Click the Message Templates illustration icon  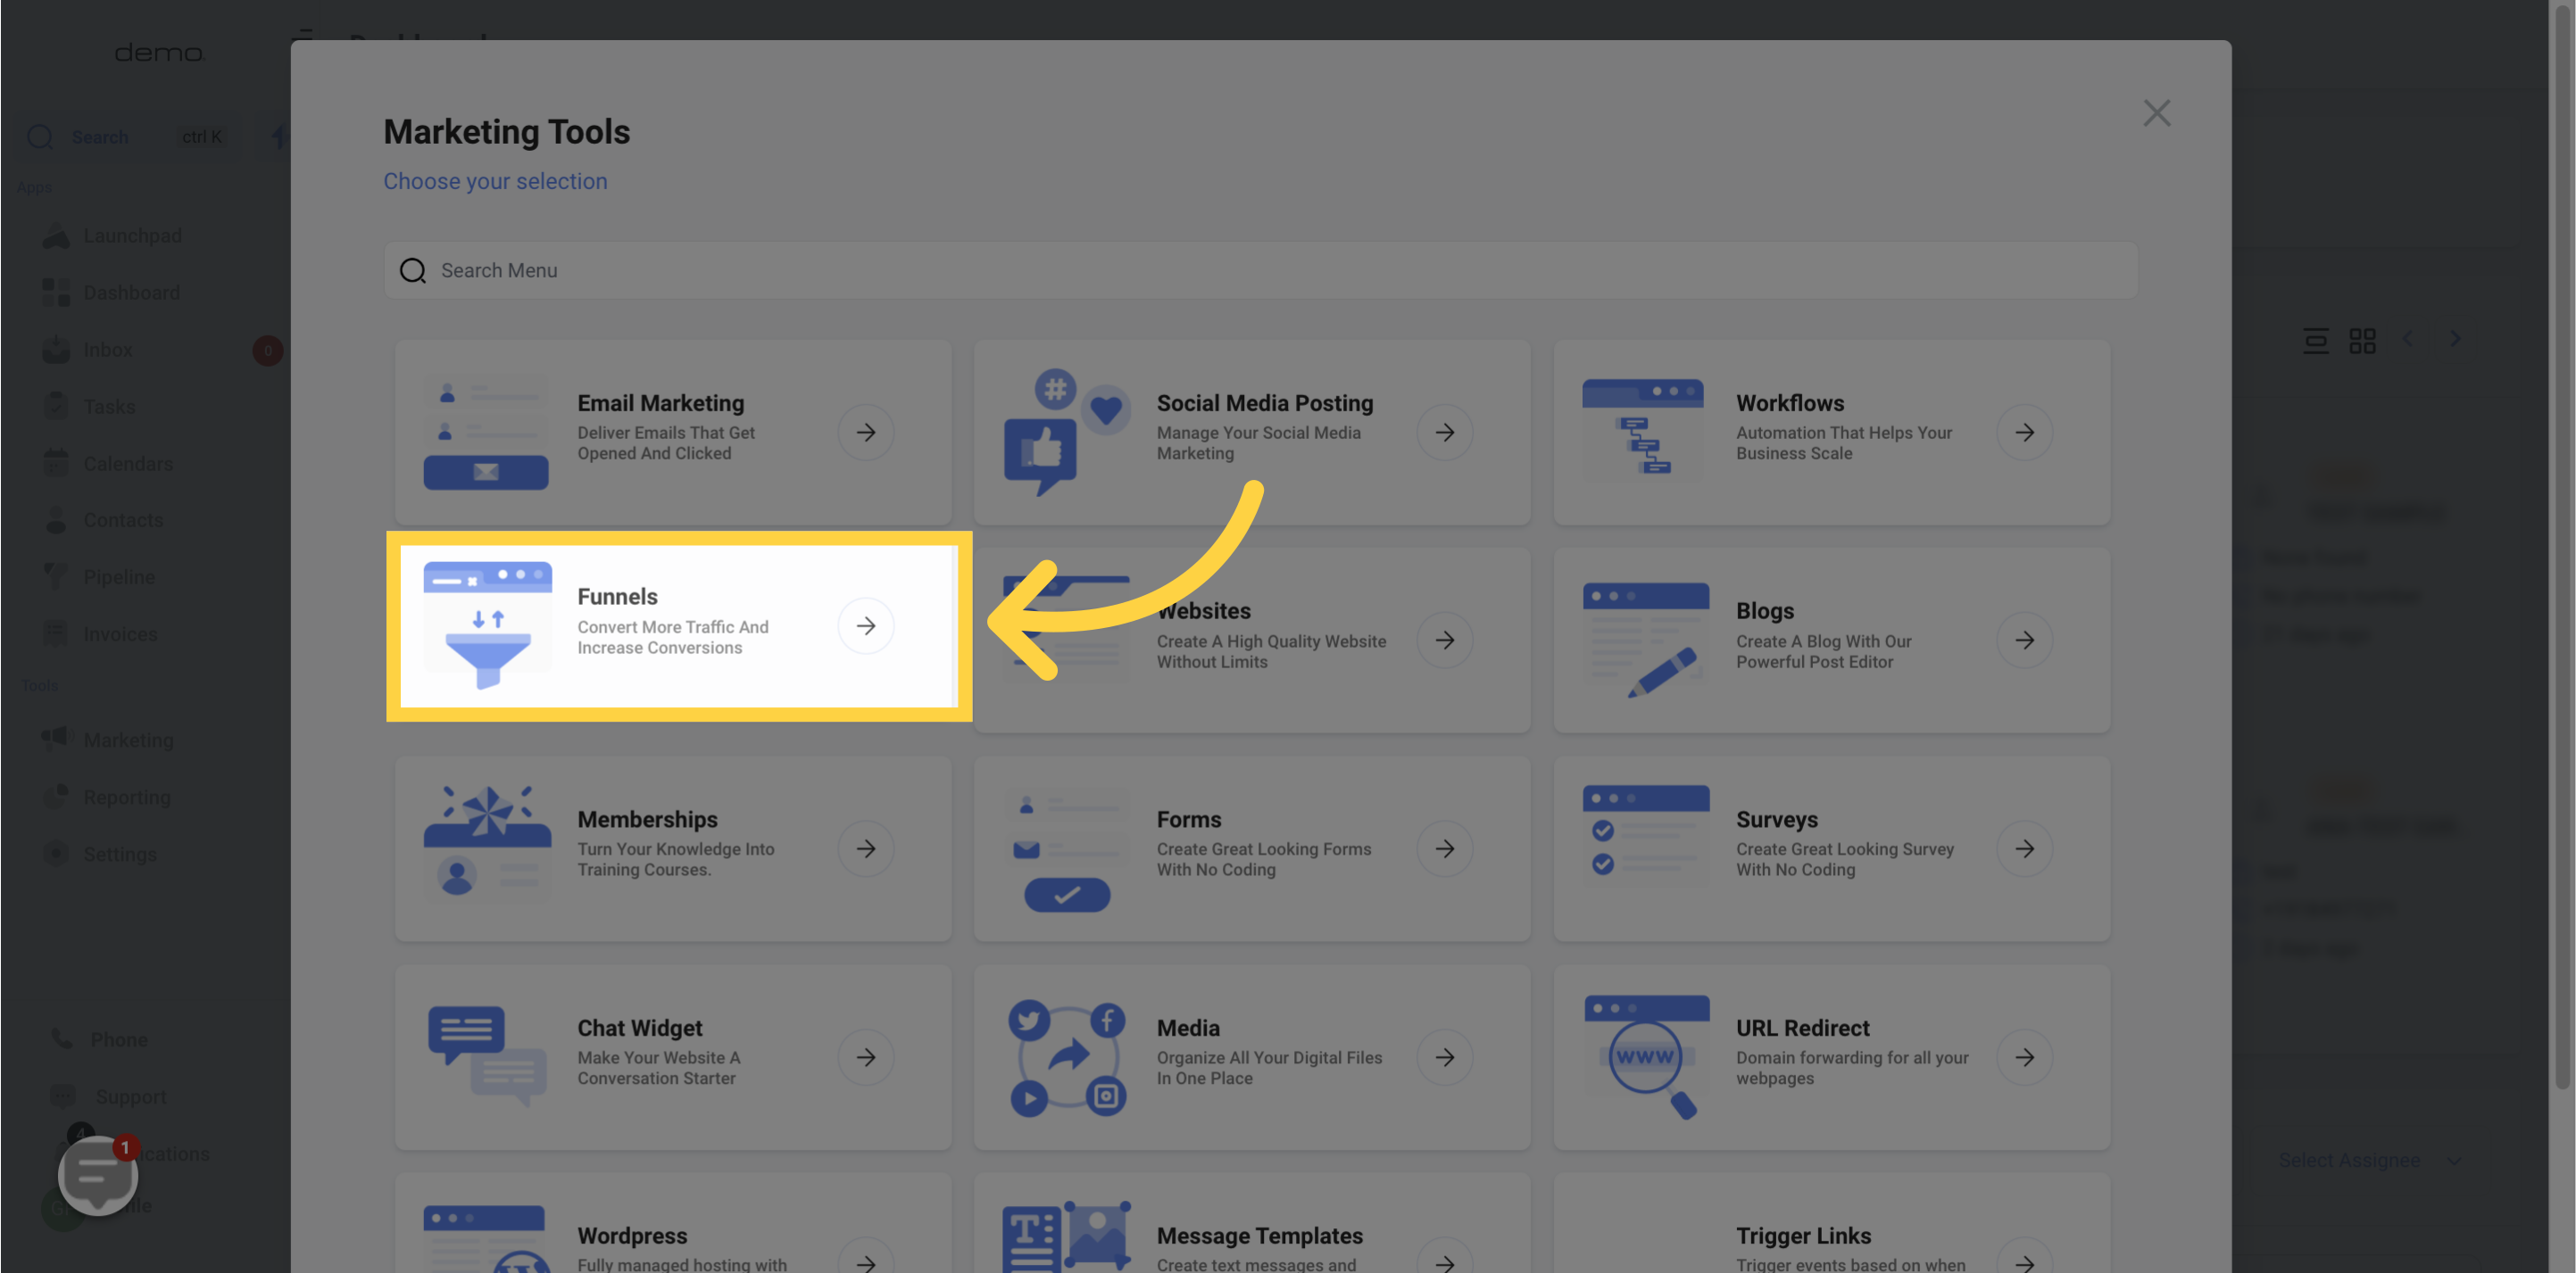pyautogui.click(x=1066, y=1238)
